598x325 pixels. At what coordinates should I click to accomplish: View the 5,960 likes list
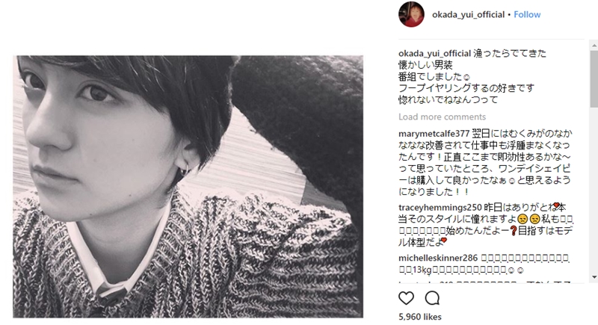coord(420,317)
